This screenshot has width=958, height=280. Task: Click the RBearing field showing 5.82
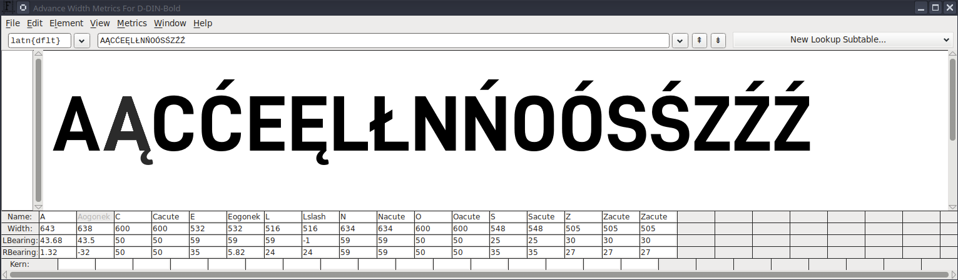(245, 252)
